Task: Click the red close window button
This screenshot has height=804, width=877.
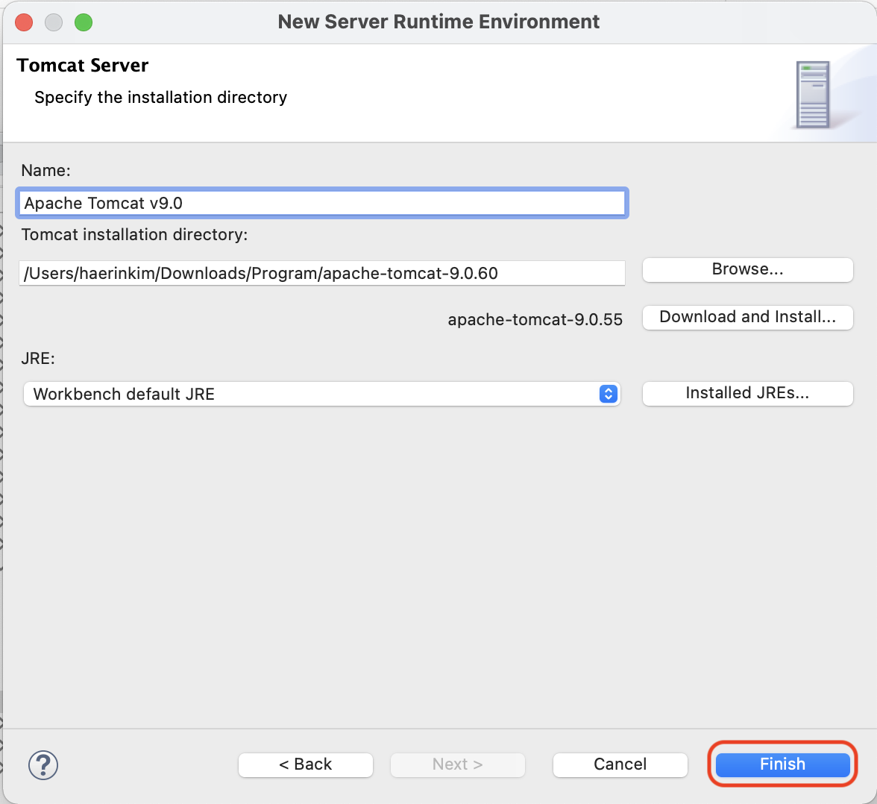Action: (x=24, y=22)
